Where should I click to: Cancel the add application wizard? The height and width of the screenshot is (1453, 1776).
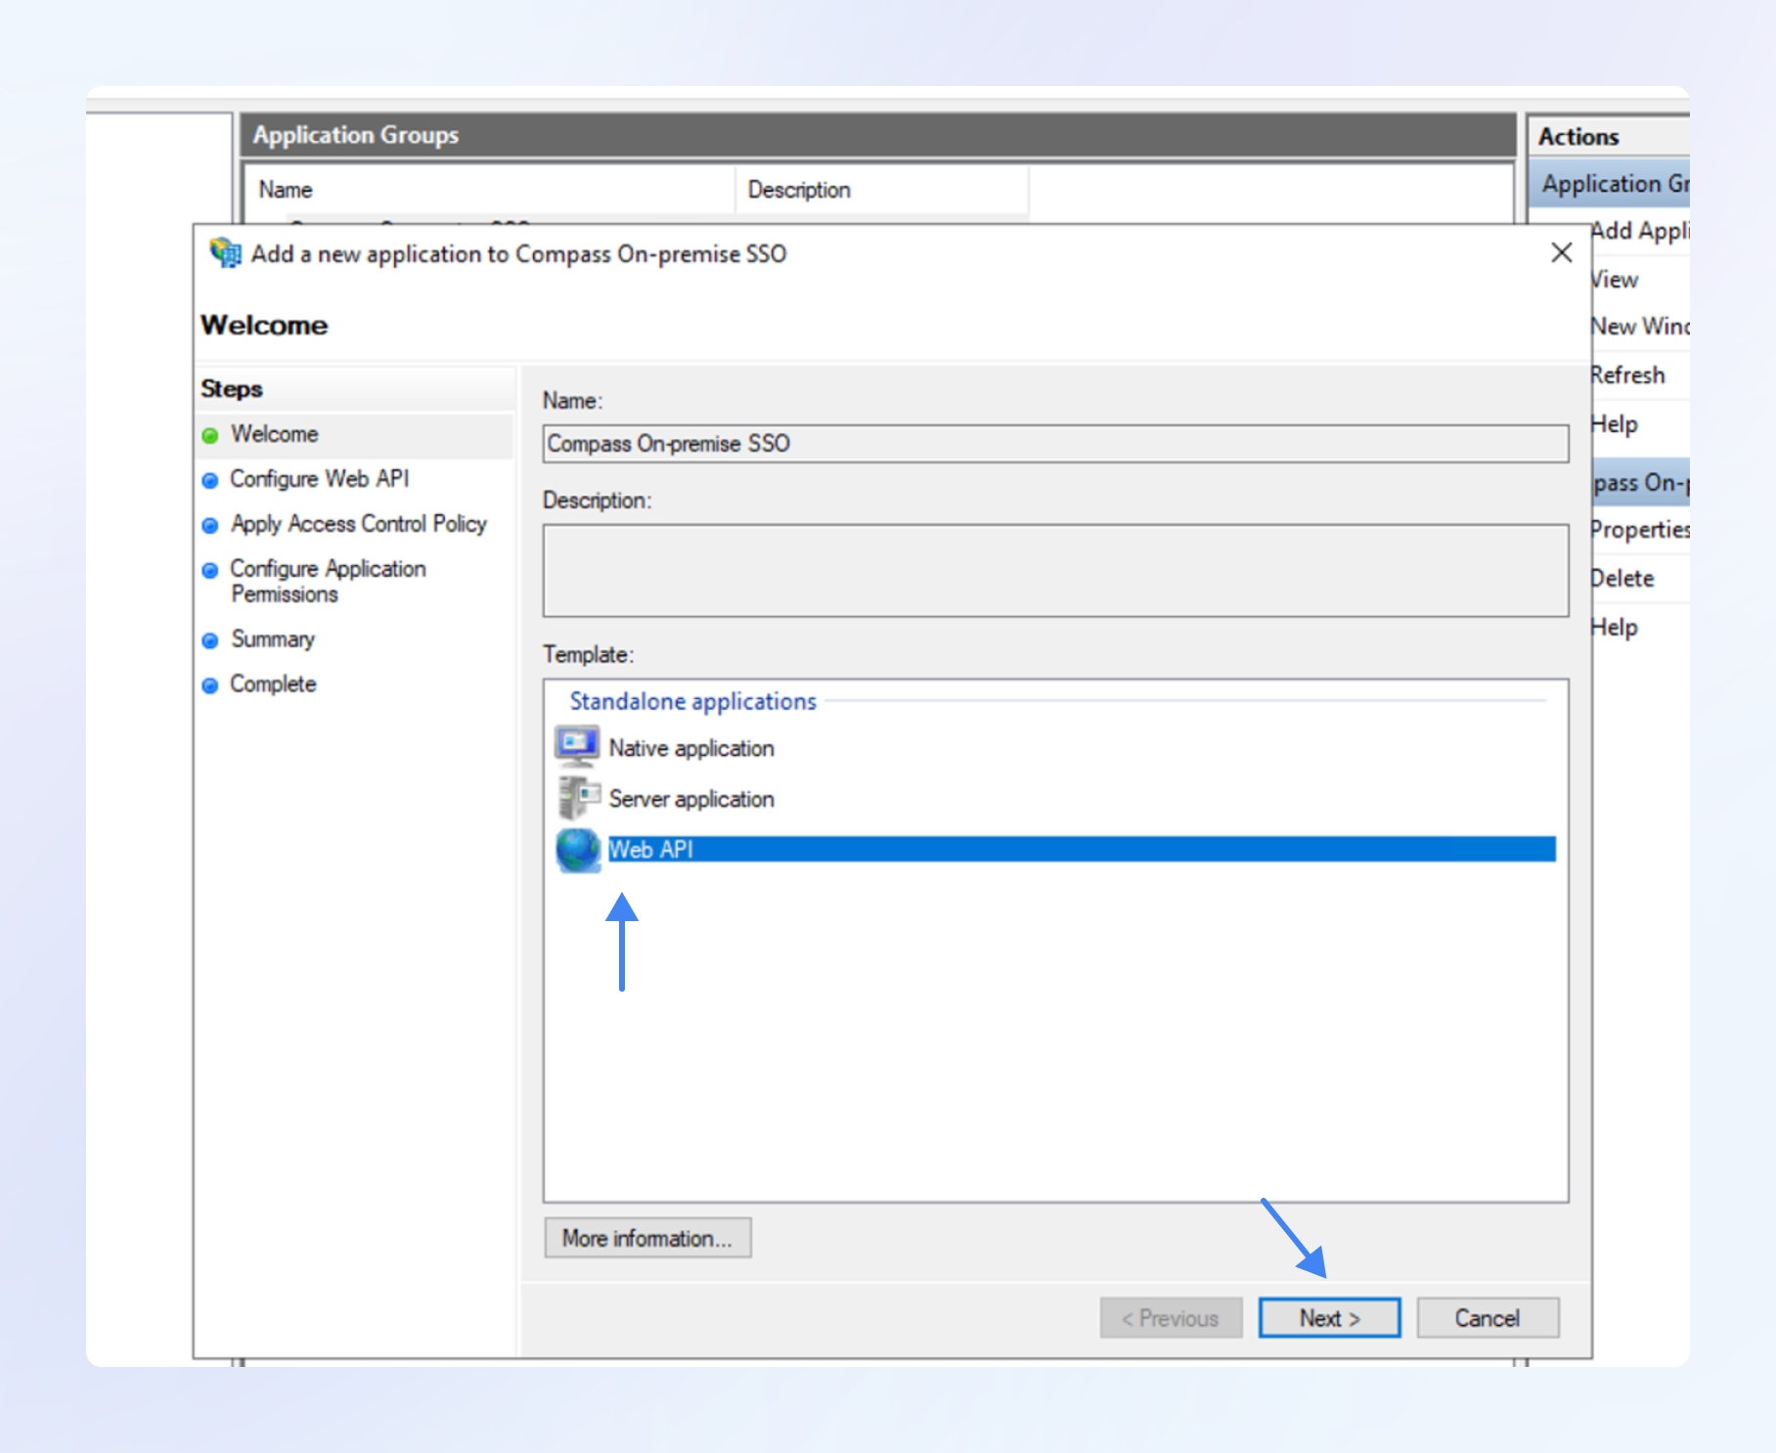[x=1487, y=1318]
